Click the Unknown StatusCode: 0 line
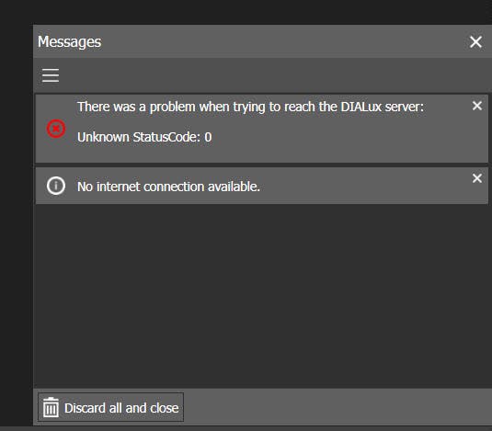The width and height of the screenshot is (492, 431). [x=144, y=137]
